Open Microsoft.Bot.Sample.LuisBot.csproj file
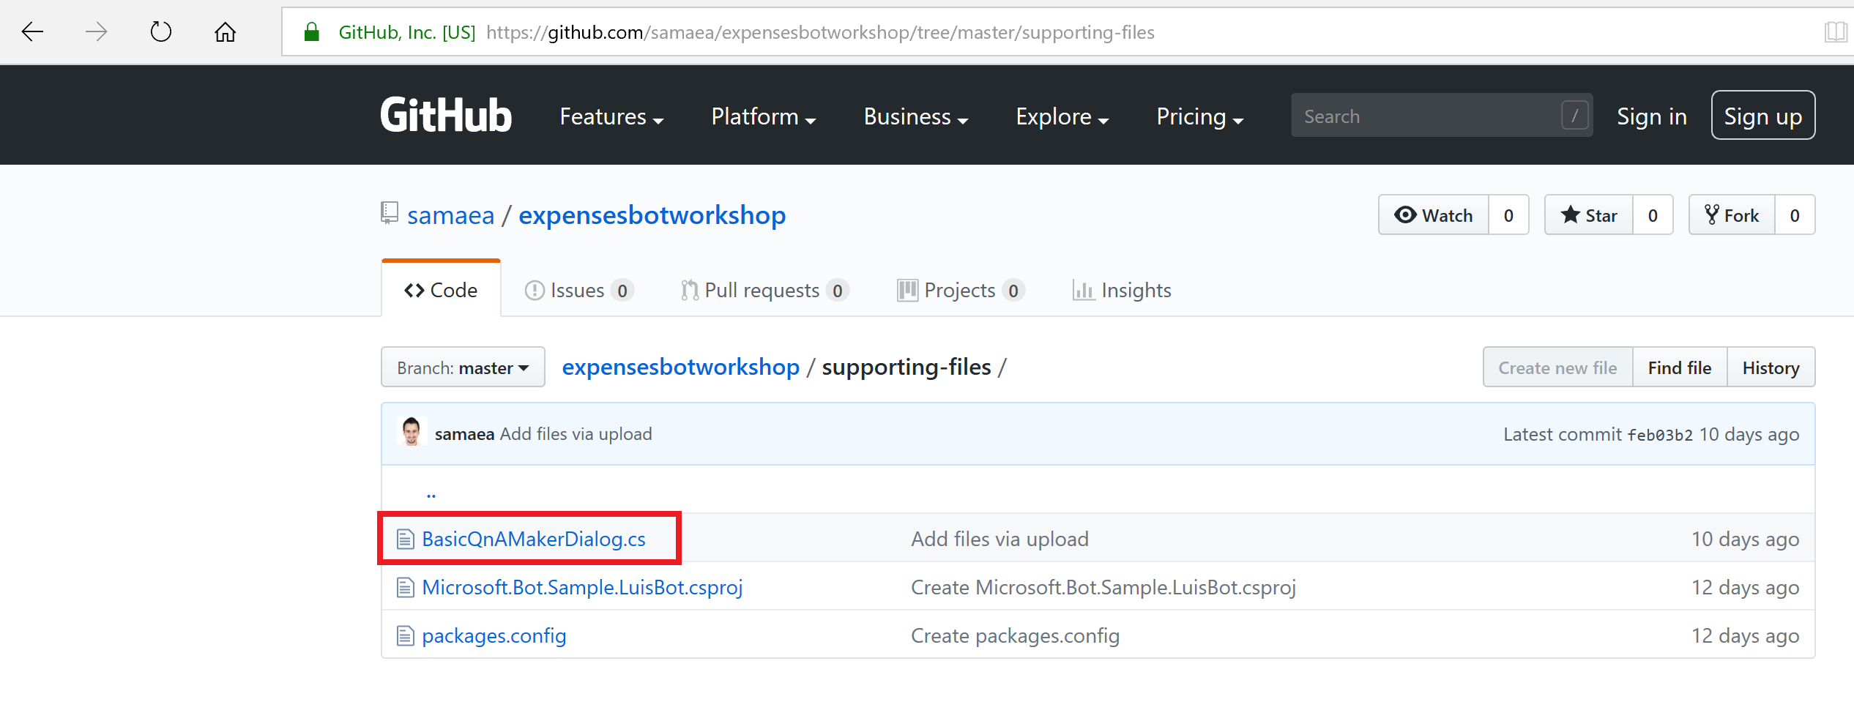 click(x=582, y=587)
